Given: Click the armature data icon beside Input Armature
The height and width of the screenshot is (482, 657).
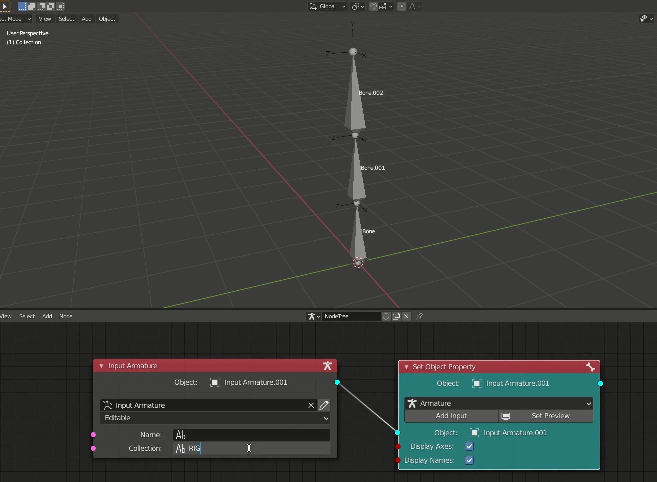Looking at the screenshot, I should [107, 405].
